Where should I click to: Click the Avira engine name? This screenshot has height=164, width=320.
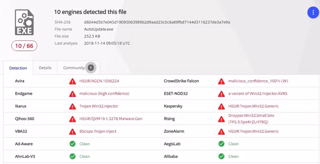[20, 81]
